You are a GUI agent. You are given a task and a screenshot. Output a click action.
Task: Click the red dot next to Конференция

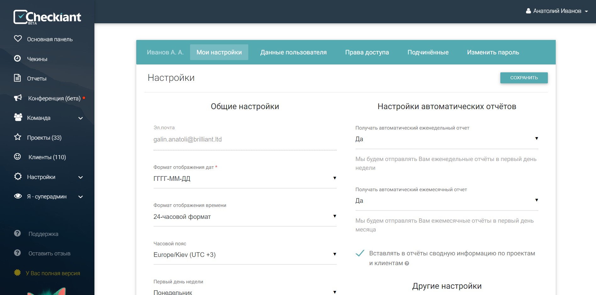[84, 98]
